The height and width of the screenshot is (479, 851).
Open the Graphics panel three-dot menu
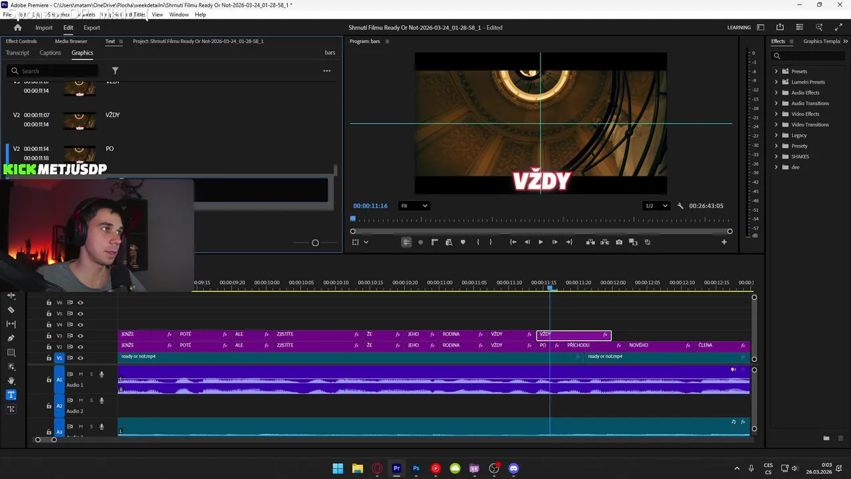(x=326, y=71)
